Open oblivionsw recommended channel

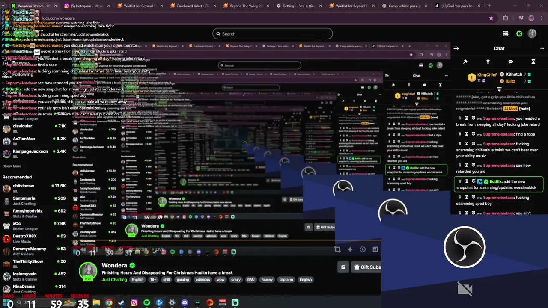coord(34,188)
